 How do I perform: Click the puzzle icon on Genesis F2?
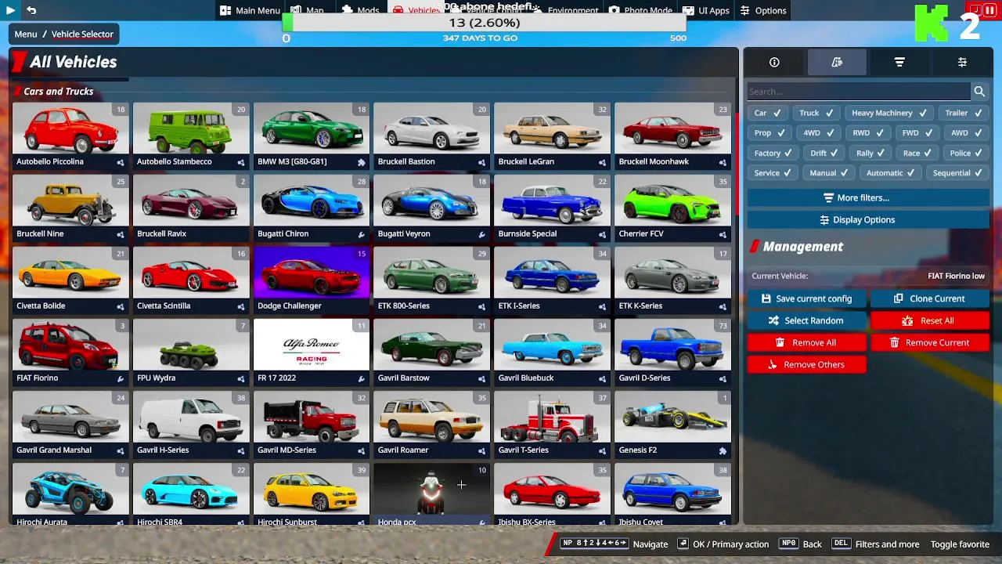tap(723, 450)
